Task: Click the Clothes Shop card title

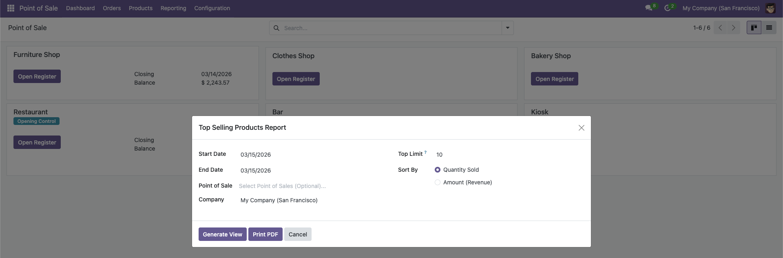Action: click(293, 56)
